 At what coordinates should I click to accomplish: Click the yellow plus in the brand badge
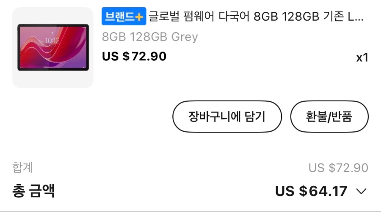click(x=139, y=17)
